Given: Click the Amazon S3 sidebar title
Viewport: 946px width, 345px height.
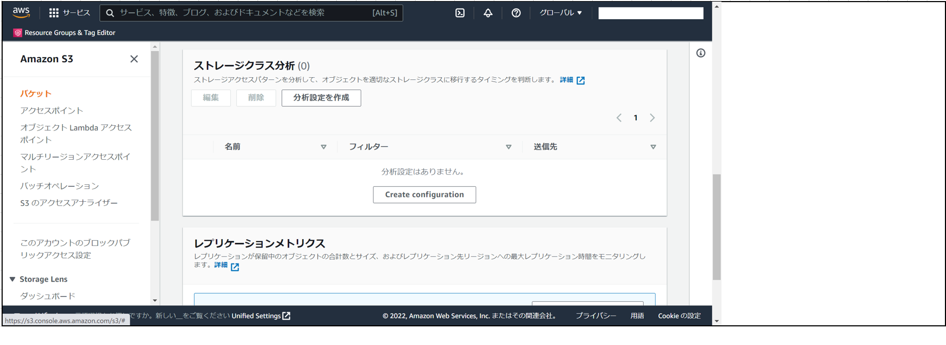Looking at the screenshot, I should coord(47,59).
